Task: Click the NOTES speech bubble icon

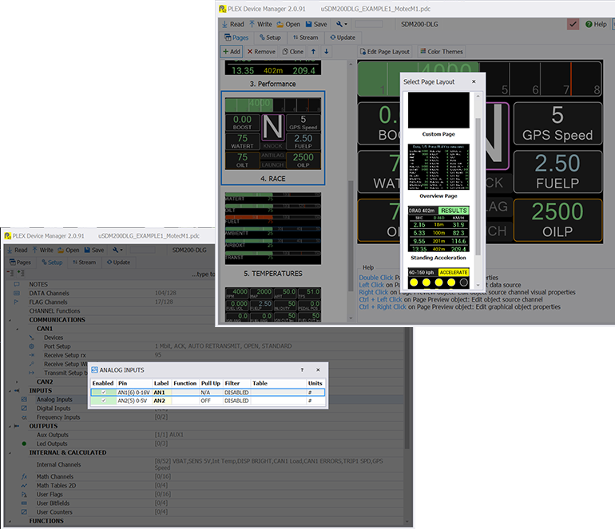Action: [x=17, y=285]
